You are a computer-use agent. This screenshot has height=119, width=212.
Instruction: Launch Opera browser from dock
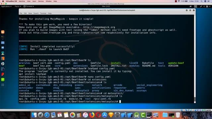click(98, 115)
